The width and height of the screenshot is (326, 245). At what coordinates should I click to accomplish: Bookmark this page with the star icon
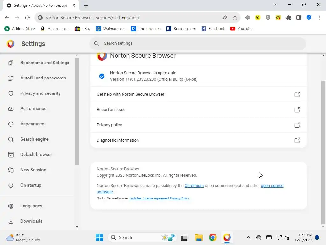235,18
